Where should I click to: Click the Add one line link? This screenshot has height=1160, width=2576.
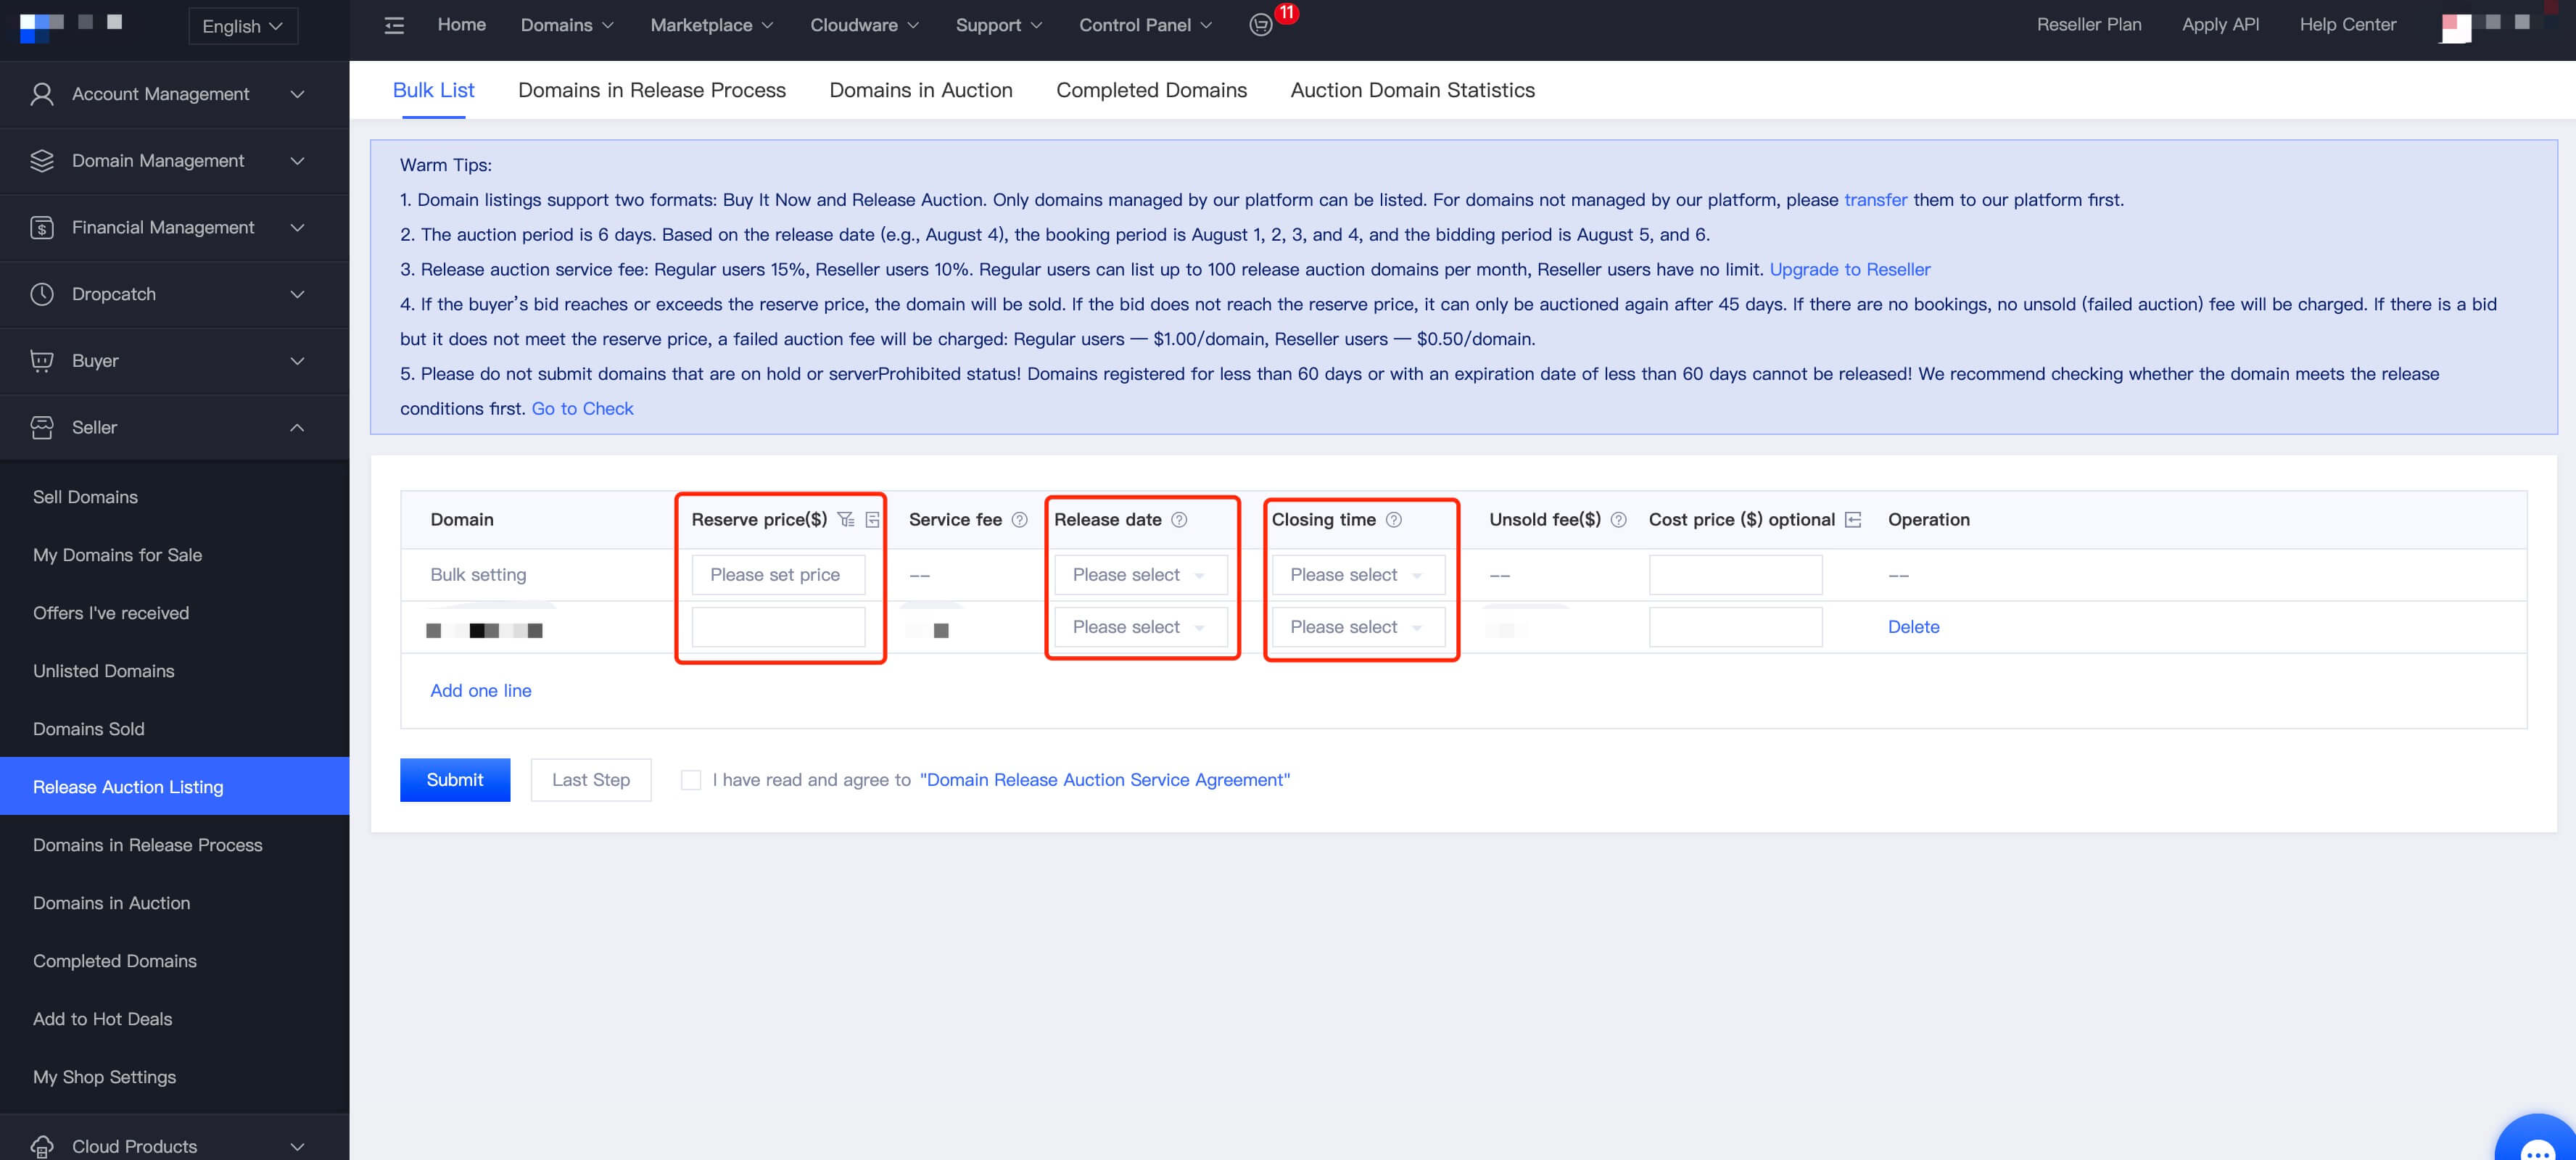[x=480, y=690]
